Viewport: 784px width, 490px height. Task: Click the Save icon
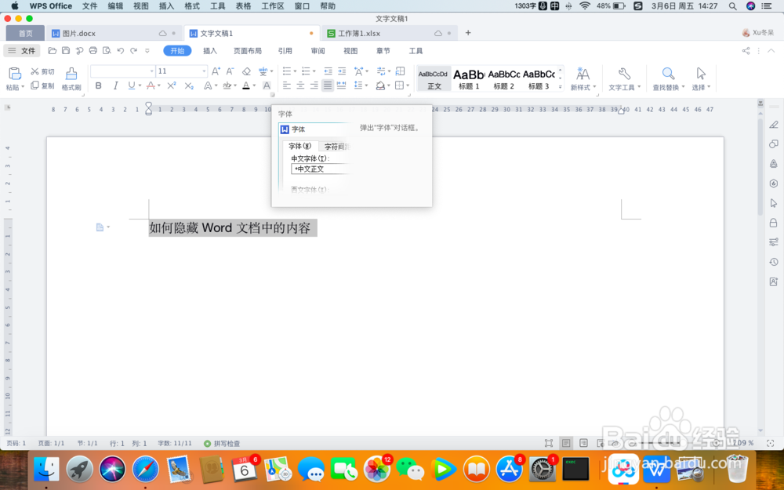tap(66, 50)
